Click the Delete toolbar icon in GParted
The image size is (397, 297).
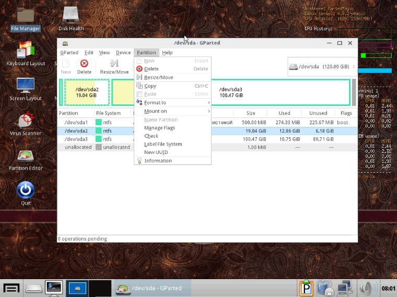click(x=84, y=66)
